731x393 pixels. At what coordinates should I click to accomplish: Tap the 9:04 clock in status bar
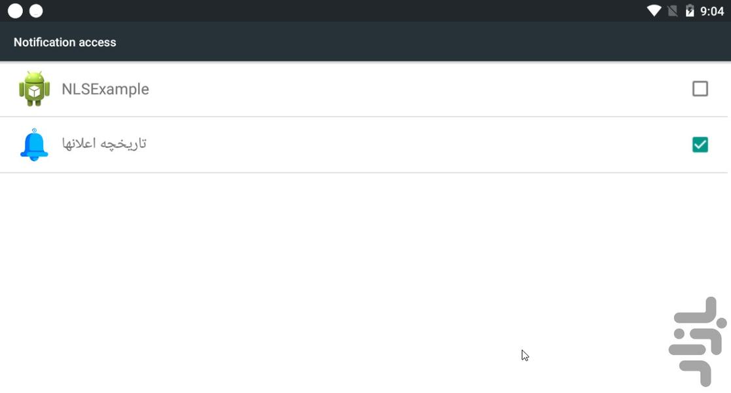click(x=712, y=11)
